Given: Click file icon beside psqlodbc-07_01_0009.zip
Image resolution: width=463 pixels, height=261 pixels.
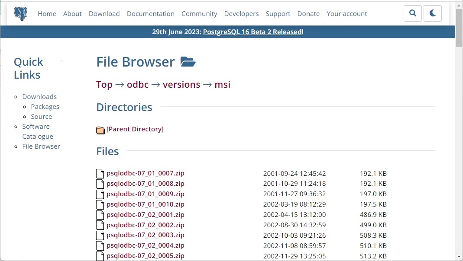Looking at the screenshot, I should pos(100,194).
